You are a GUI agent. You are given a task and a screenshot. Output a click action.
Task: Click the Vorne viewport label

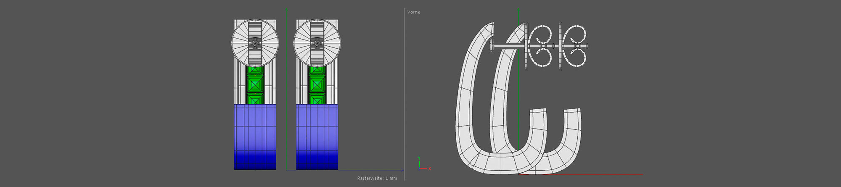[413, 12]
